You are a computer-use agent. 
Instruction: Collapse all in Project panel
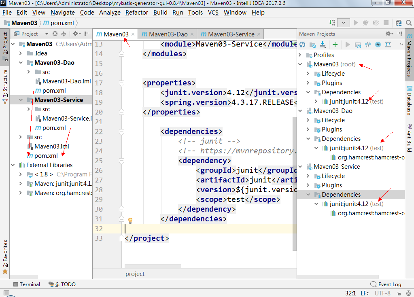coord(64,34)
